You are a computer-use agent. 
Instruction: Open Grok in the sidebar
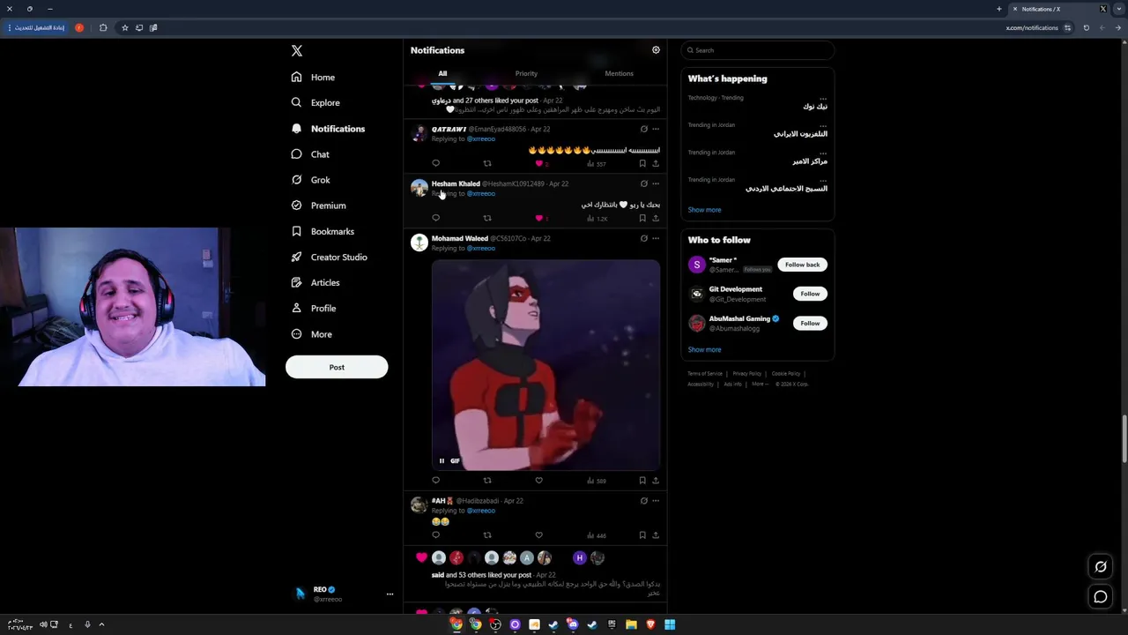point(310,180)
